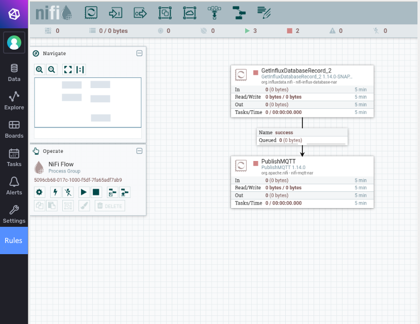Collapse the Operate panel

point(139,151)
